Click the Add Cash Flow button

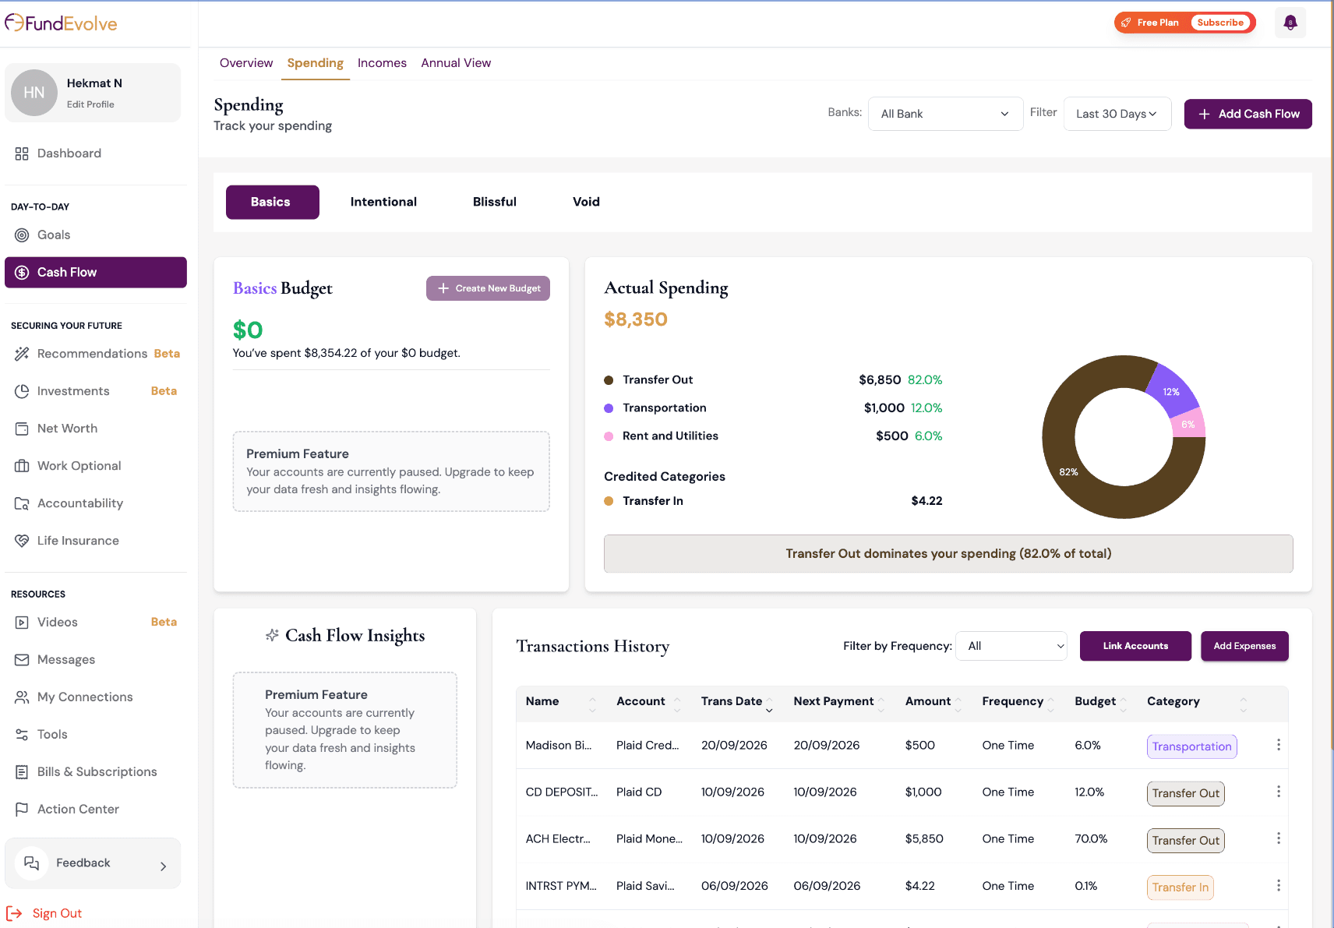pyautogui.click(x=1248, y=114)
